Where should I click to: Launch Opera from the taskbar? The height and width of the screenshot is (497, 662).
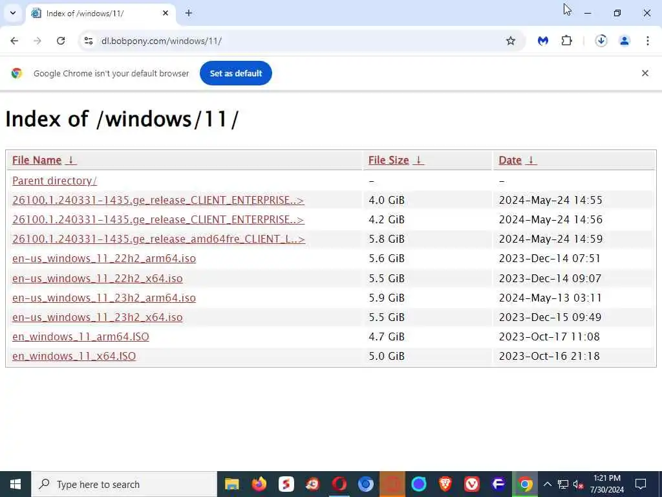pos(339,484)
